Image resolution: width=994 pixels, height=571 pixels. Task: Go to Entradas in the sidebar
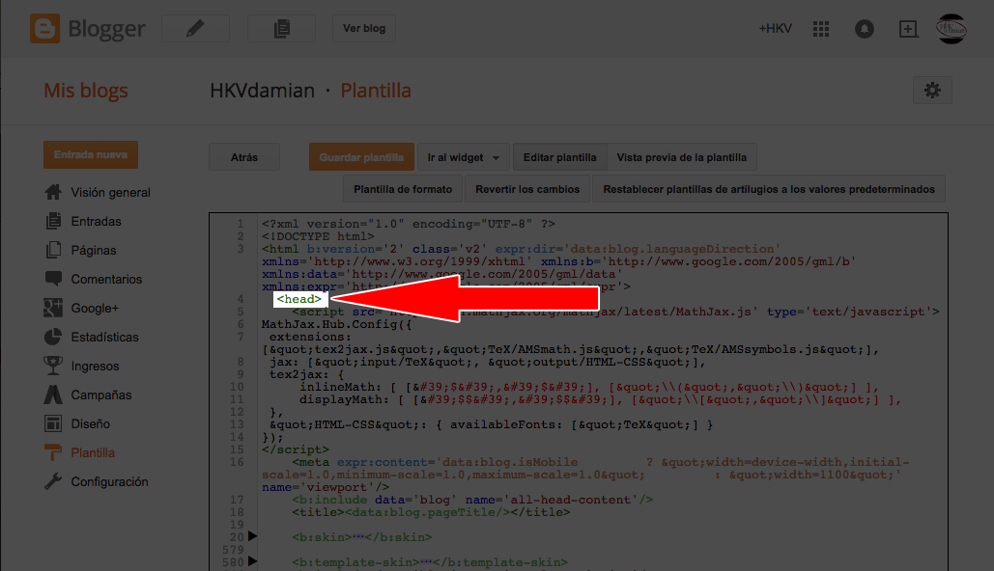click(96, 222)
